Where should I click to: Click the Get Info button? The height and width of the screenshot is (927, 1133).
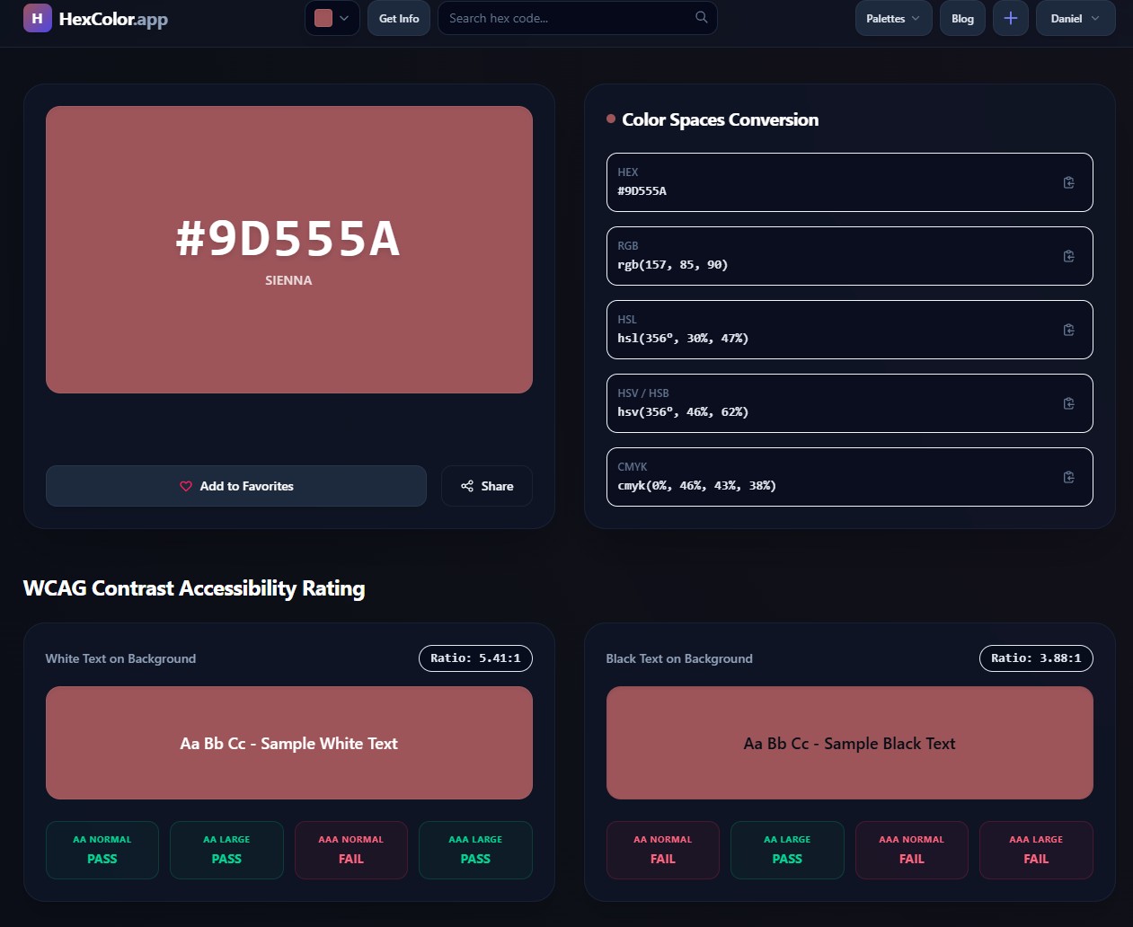[x=399, y=18]
